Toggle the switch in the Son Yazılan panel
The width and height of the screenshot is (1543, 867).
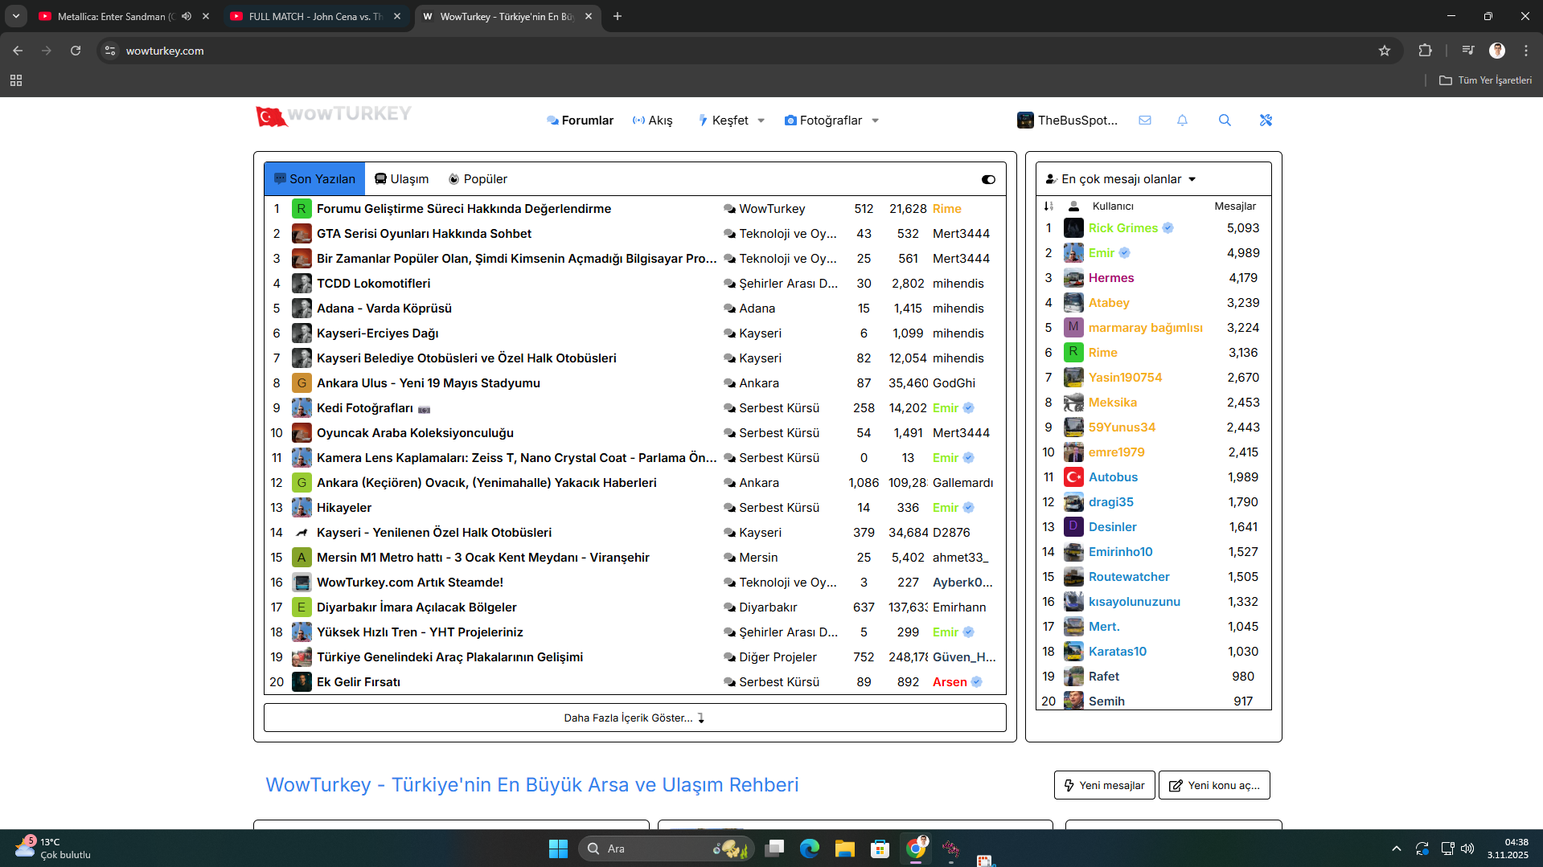(x=988, y=179)
